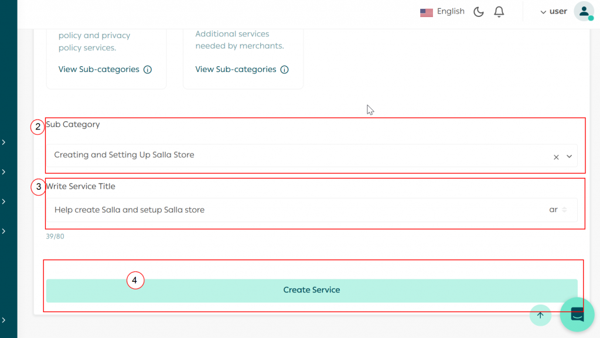Screen dimensions: 600x338
Task: Change the title language from "ar"
Action: pyautogui.click(x=557, y=210)
